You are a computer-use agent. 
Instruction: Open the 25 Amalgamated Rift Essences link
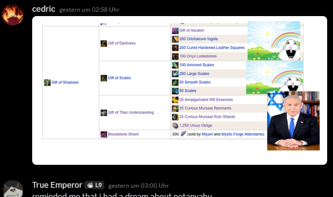[206, 99]
